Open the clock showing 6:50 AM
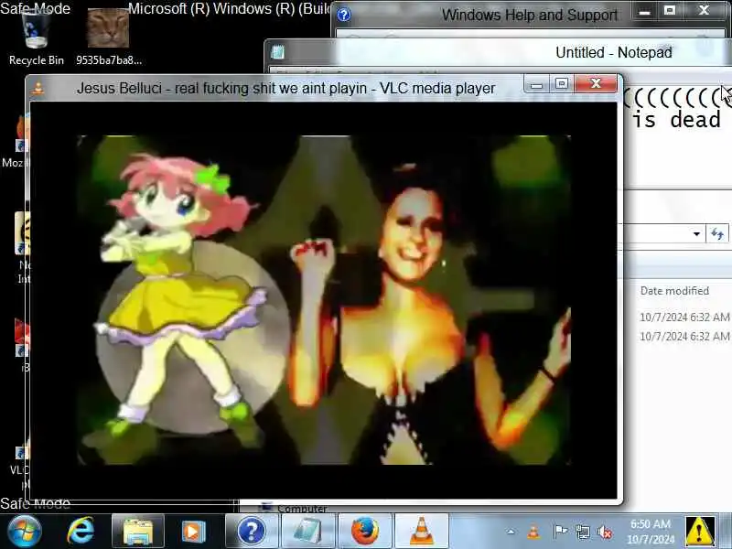 (x=651, y=532)
